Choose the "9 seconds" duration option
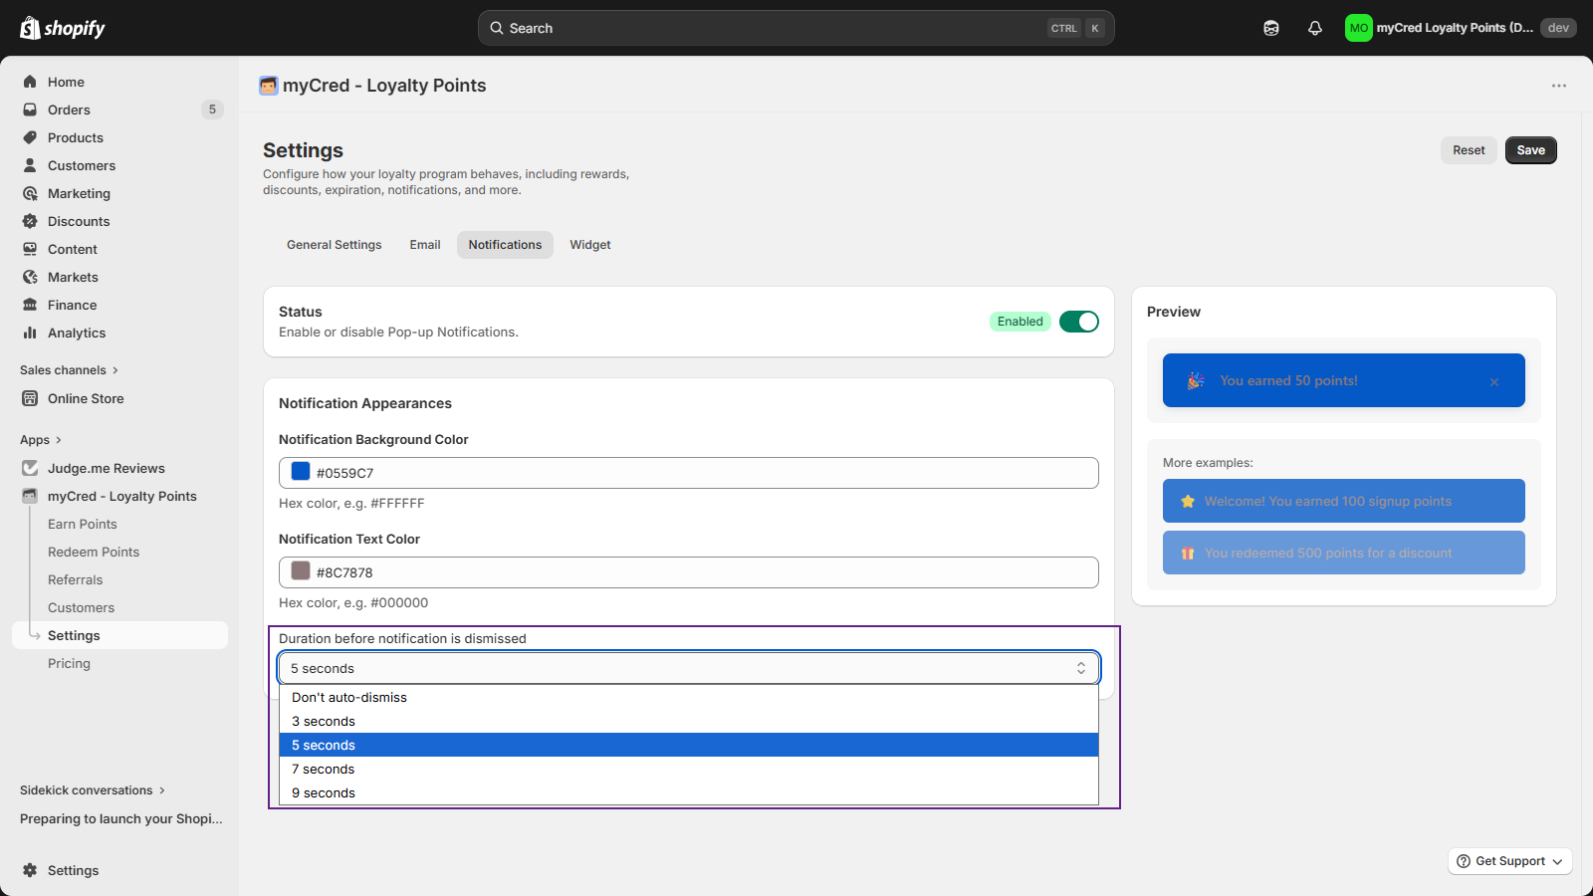This screenshot has width=1593, height=896. (x=324, y=792)
